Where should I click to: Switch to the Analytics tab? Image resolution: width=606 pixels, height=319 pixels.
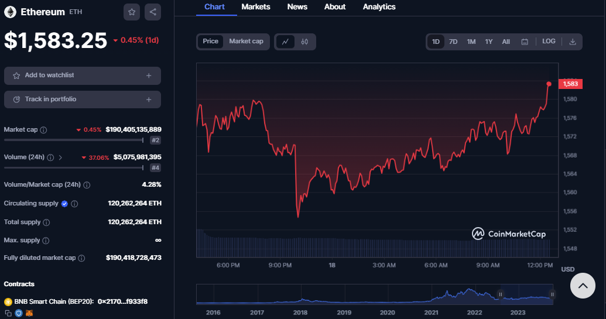pos(379,7)
